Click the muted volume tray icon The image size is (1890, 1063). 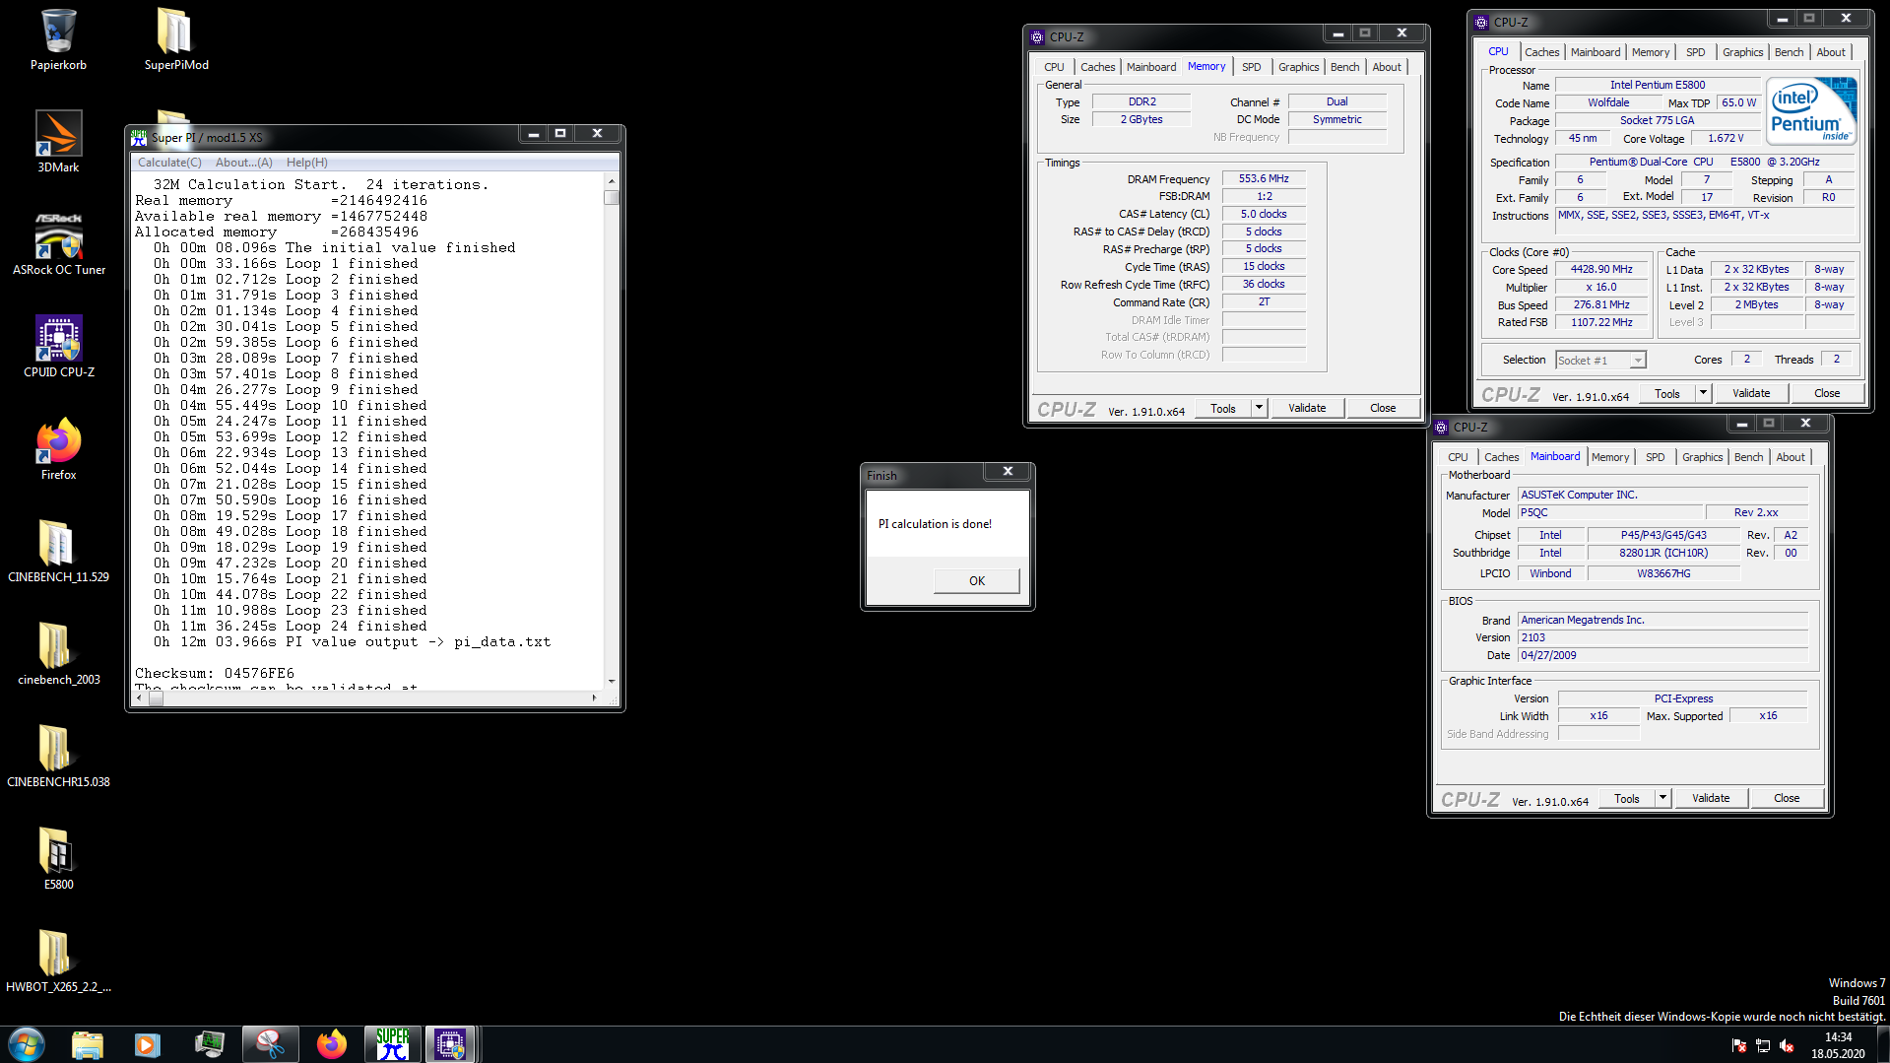pyautogui.click(x=1787, y=1045)
